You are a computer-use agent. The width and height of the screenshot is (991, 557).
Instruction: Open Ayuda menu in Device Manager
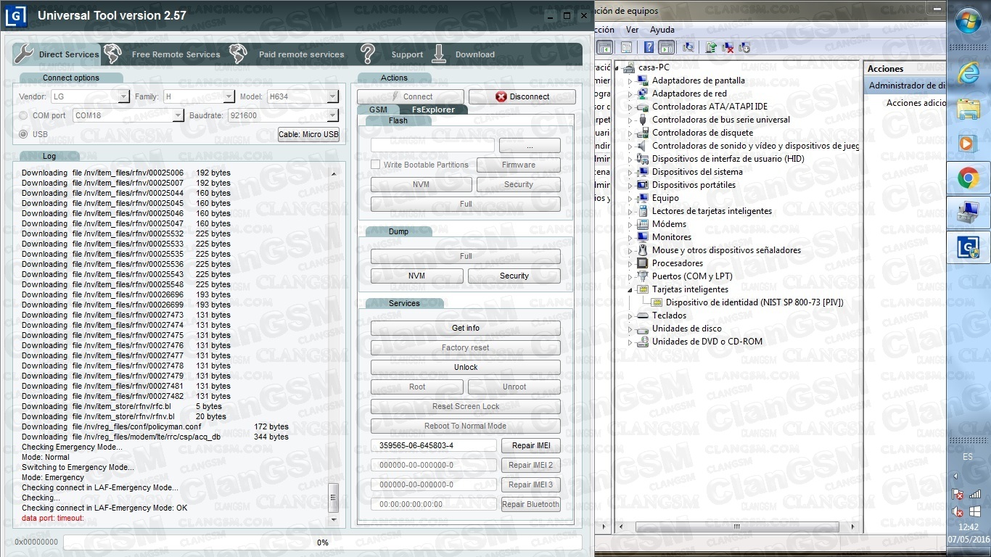click(662, 30)
